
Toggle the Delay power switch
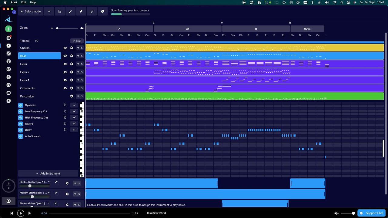[x=21, y=130]
